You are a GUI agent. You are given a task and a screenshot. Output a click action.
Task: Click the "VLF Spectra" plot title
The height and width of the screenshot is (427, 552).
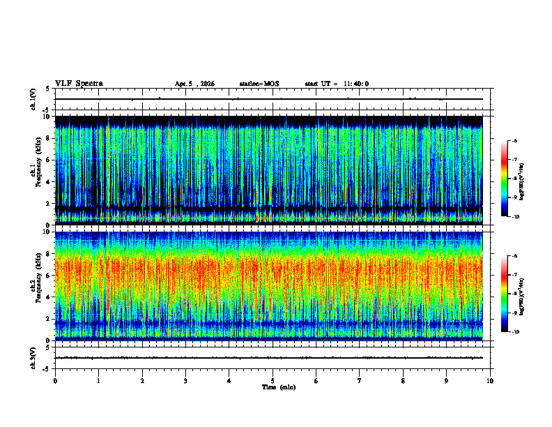click(x=79, y=84)
